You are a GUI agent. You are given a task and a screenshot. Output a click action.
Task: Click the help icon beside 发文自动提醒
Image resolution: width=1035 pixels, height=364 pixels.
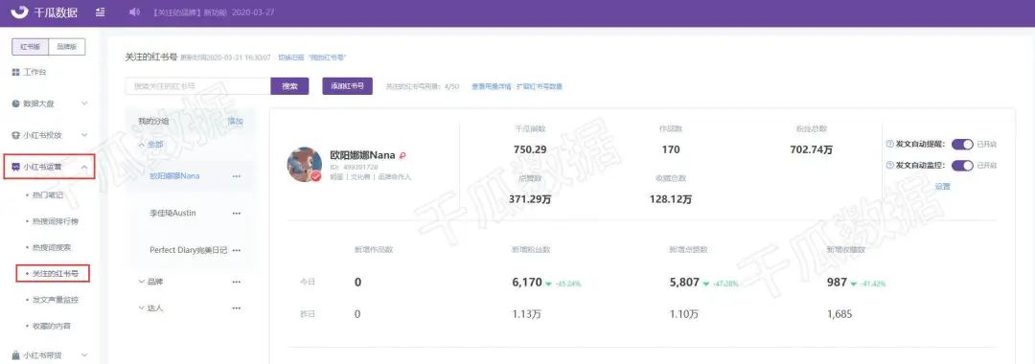[x=889, y=144]
